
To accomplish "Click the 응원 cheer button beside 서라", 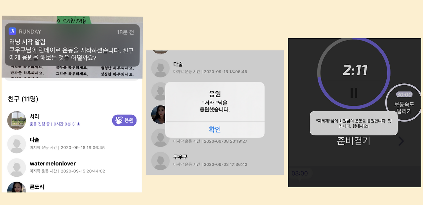I will 124,120.
